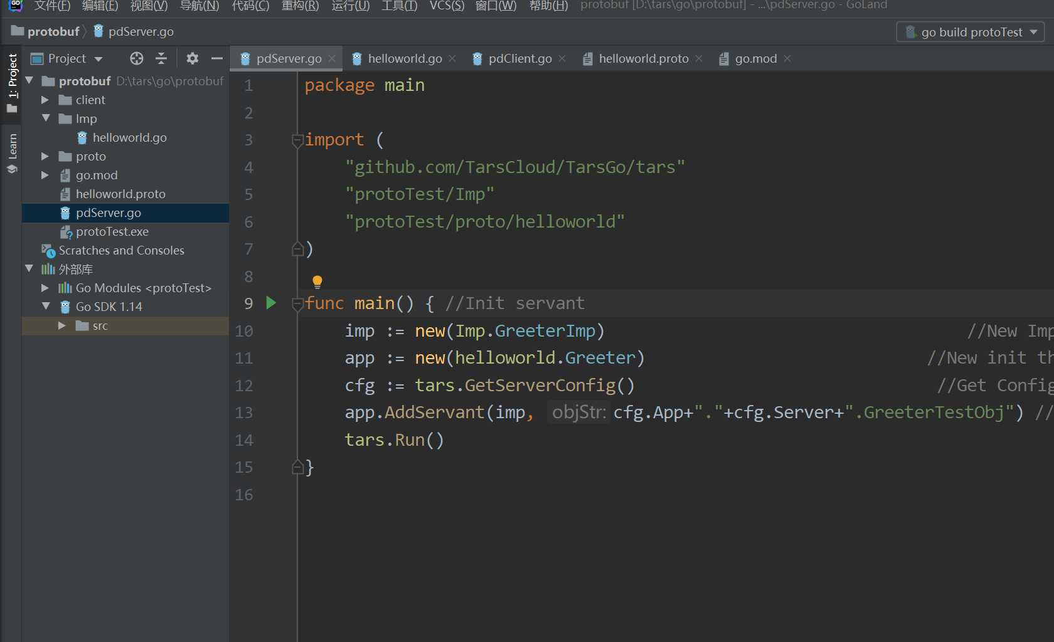Hide the Project panel with minus icon
This screenshot has height=642, width=1054.
pyautogui.click(x=217, y=58)
